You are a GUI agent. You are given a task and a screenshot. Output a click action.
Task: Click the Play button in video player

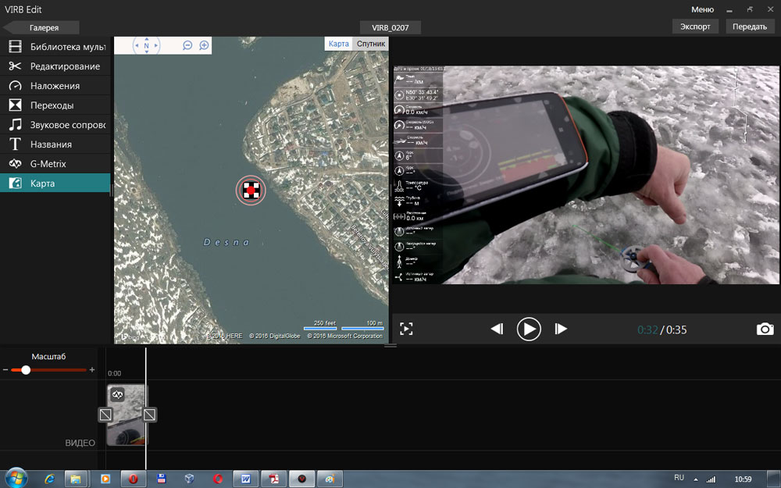click(529, 329)
